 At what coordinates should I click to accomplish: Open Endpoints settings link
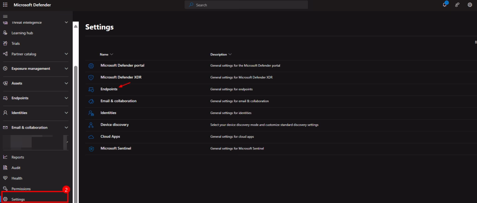109,89
